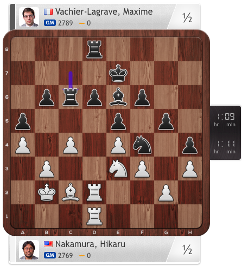Open Vachier-Lagrave's profile photo
The image size is (242, 272).
[29, 17]
